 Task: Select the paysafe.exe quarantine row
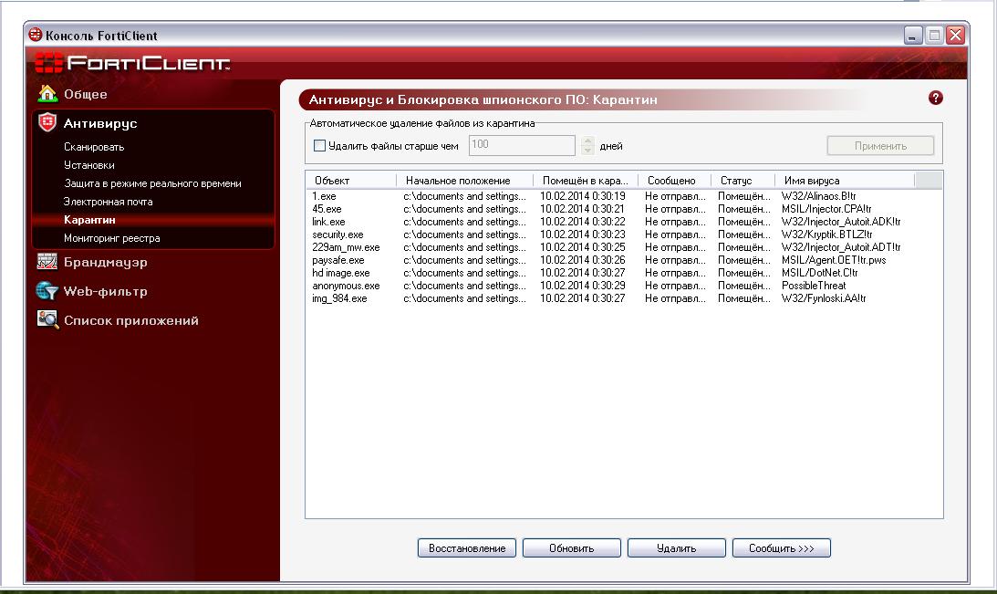[x=610, y=260]
